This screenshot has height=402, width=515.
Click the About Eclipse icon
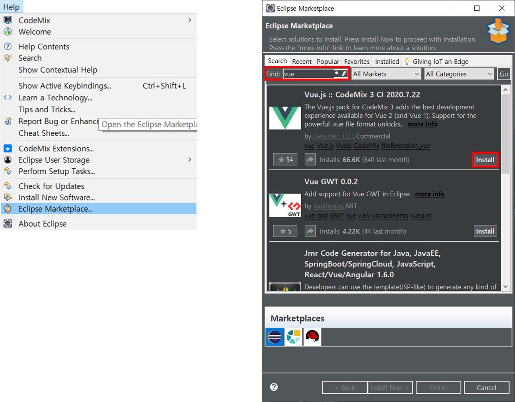point(8,224)
